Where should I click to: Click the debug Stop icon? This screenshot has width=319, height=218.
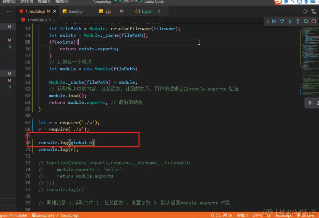pos(314,21)
